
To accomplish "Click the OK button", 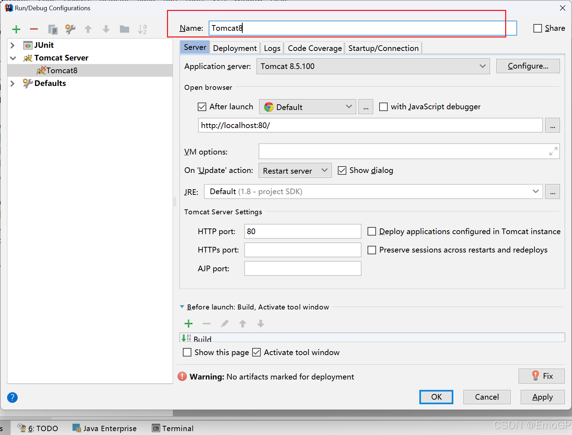I will tap(436, 397).
